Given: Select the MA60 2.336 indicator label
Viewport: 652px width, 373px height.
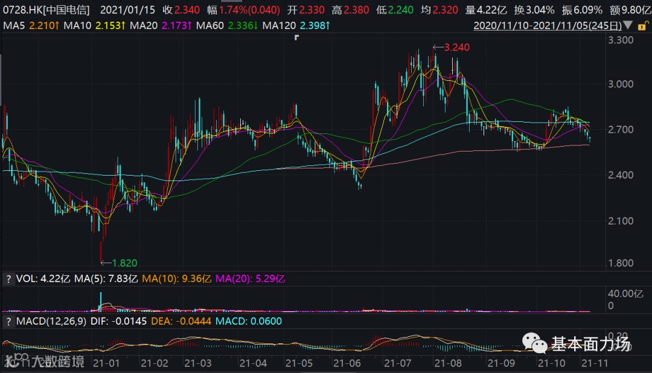Looking at the screenshot, I should (x=227, y=25).
